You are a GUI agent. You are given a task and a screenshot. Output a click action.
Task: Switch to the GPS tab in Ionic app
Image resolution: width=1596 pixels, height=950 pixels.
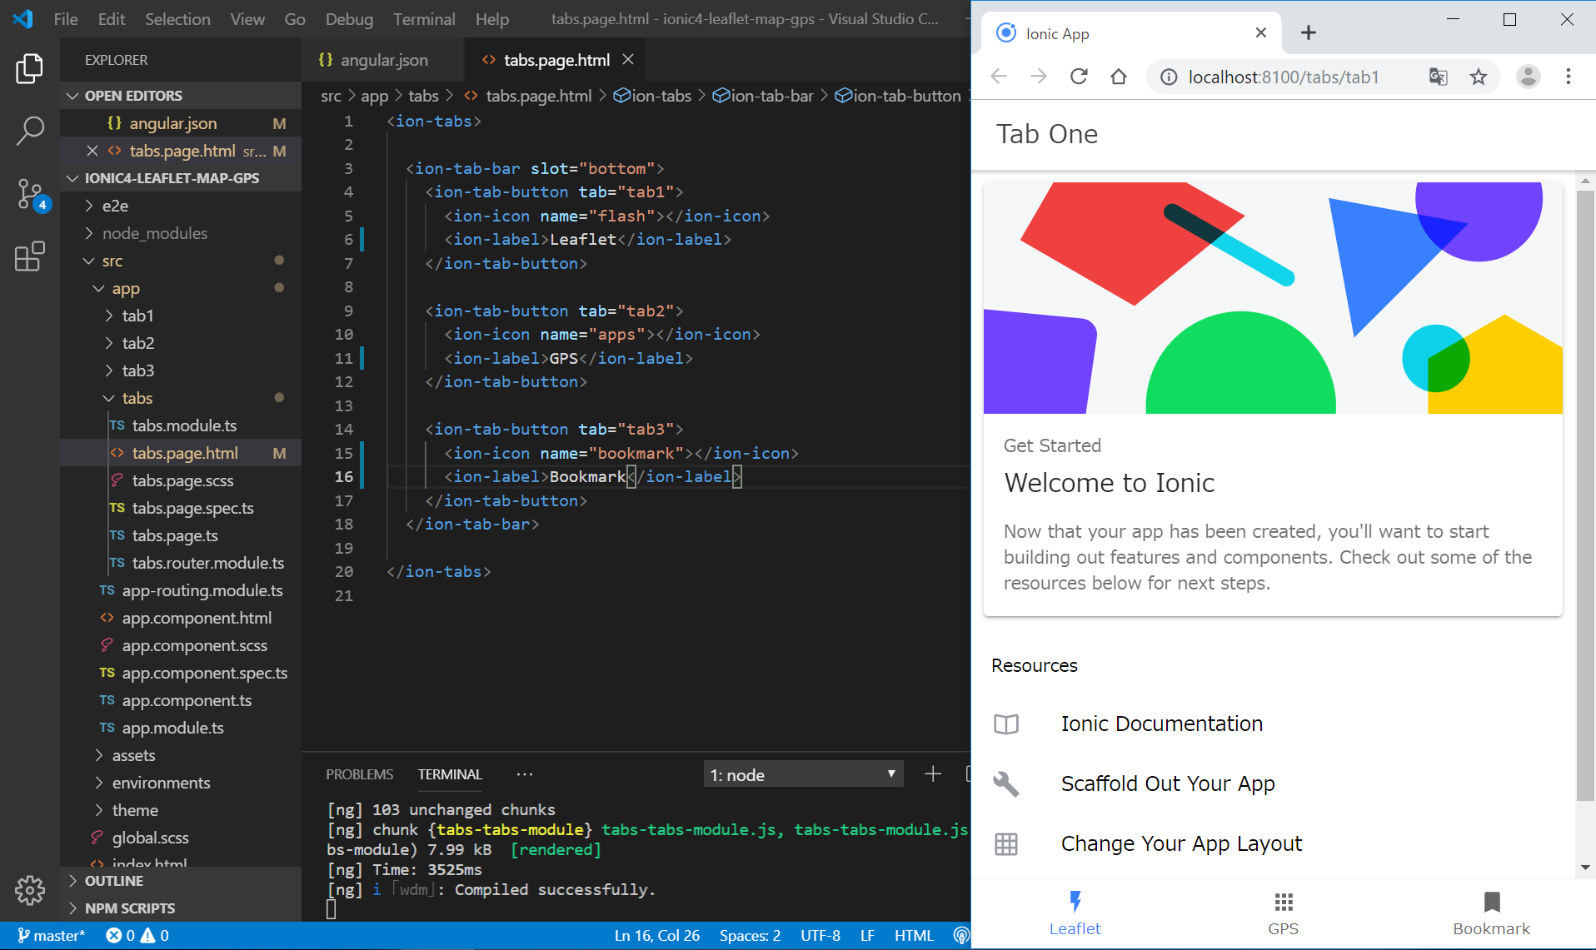click(x=1283, y=913)
